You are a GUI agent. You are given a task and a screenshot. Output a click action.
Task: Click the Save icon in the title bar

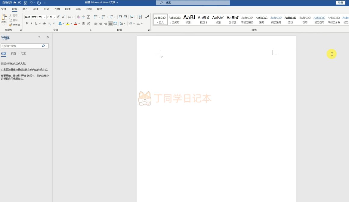coord(25,3)
